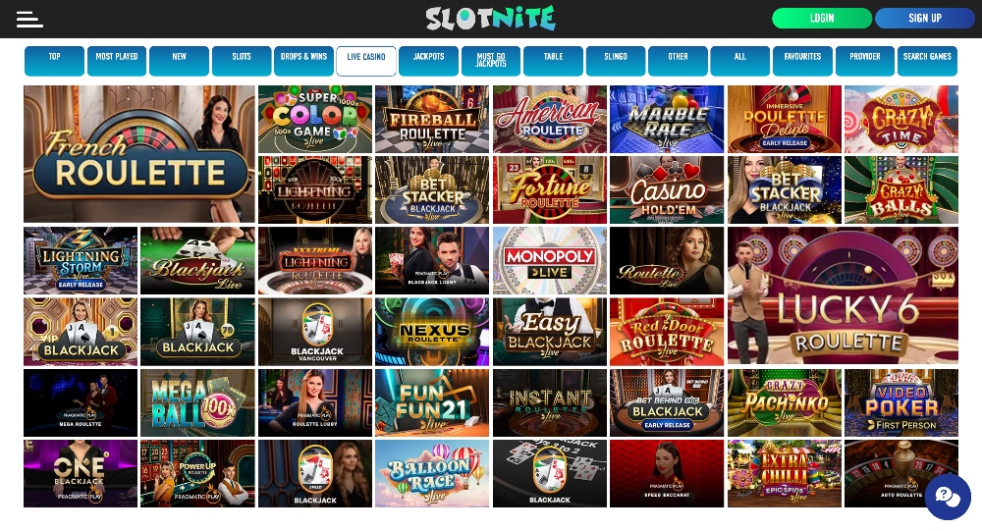Click the Slotnite logo

(490, 19)
